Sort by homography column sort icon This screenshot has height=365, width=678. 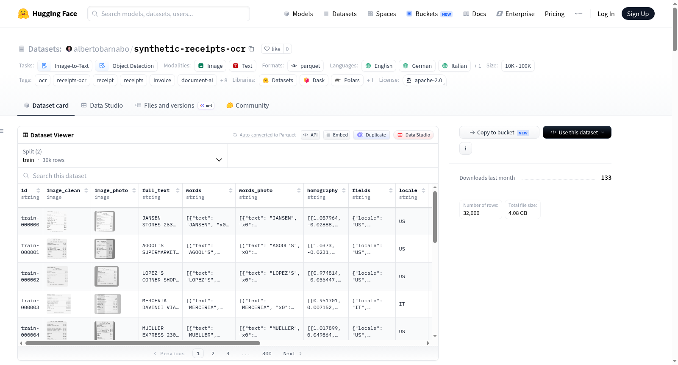pos(344,190)
